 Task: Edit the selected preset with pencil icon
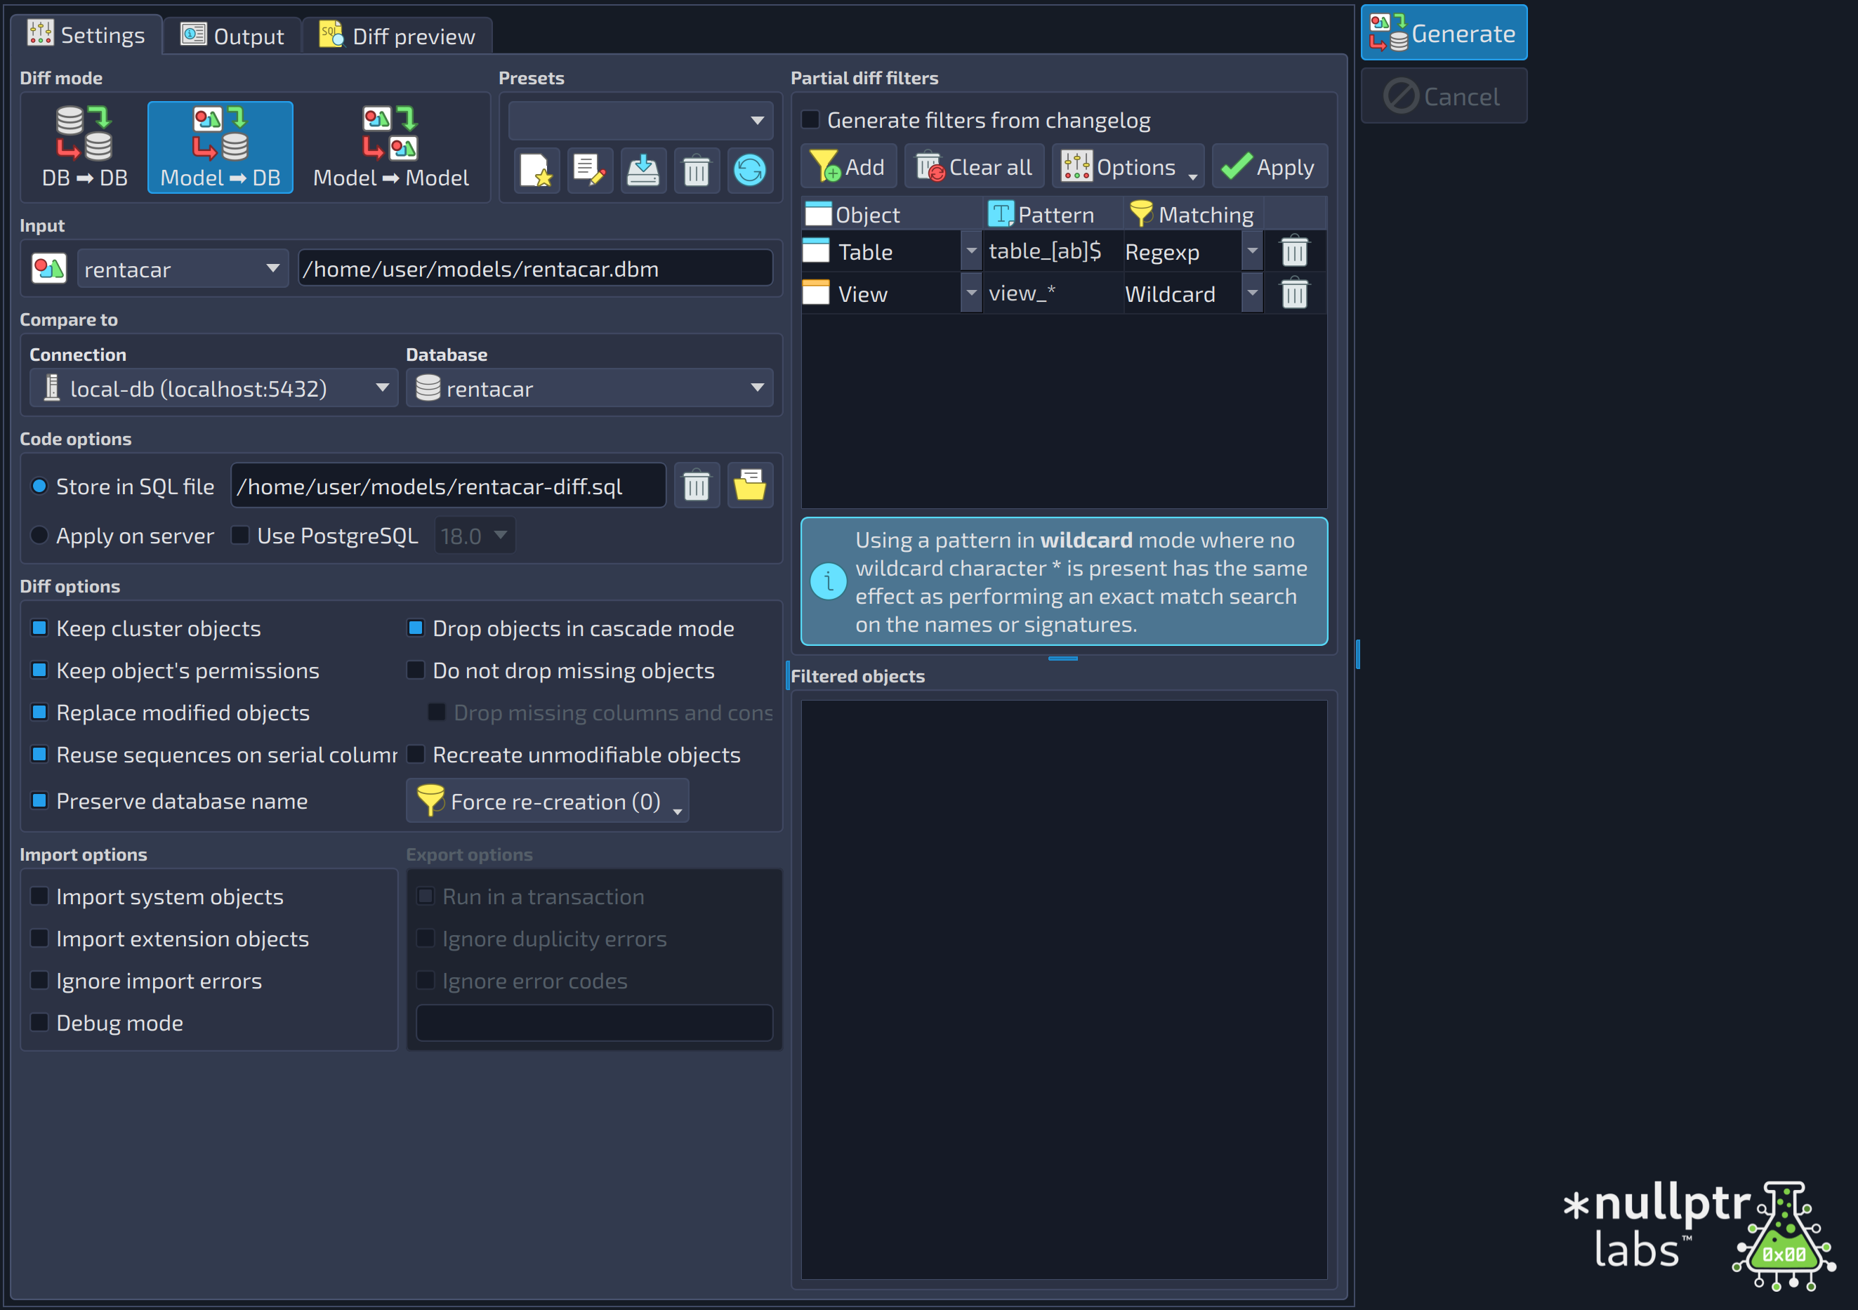coord(590,170)
